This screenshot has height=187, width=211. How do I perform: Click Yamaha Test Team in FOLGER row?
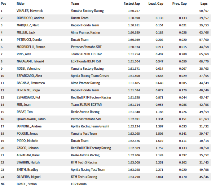pos(84,134)
